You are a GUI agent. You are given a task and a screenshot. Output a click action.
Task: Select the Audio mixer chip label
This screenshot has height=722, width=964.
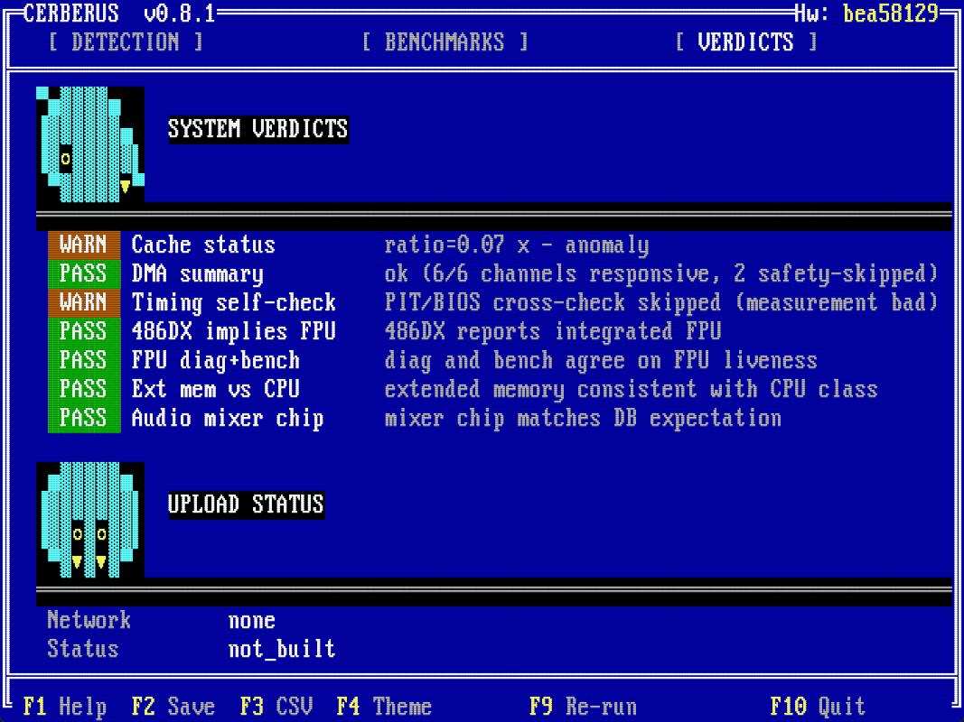point(228,418)
